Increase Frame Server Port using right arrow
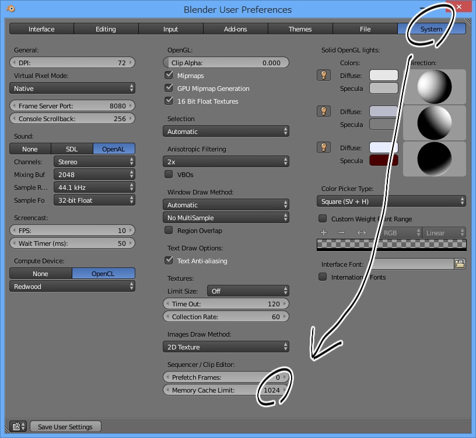Screen dimensions: 476x438 [x=131, y=105]
